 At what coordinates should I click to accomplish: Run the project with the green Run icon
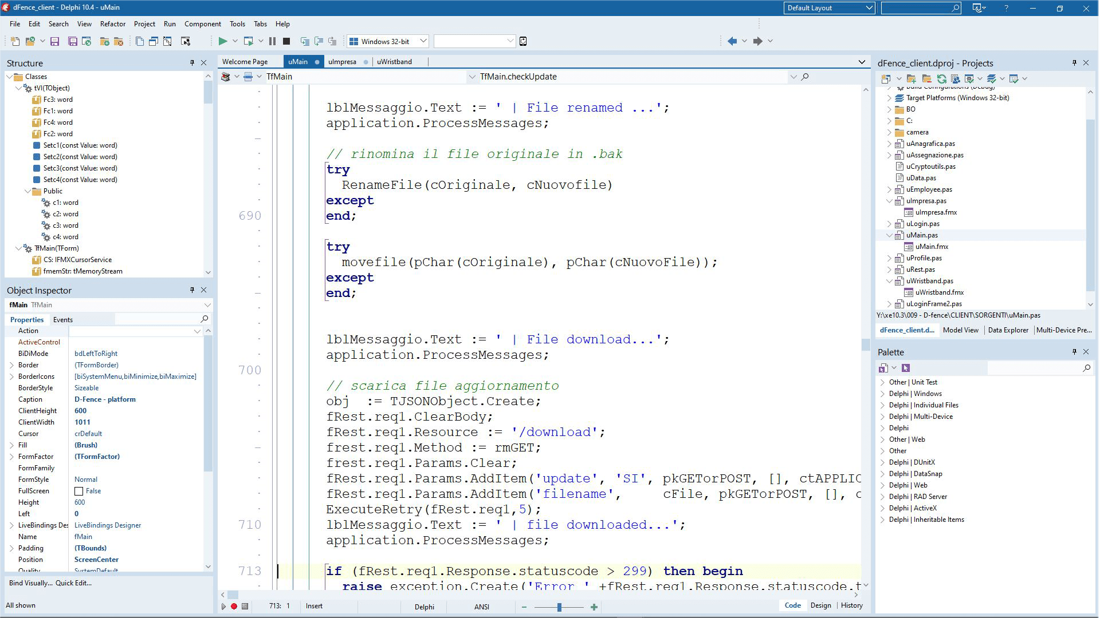click(x=223, y=41)
